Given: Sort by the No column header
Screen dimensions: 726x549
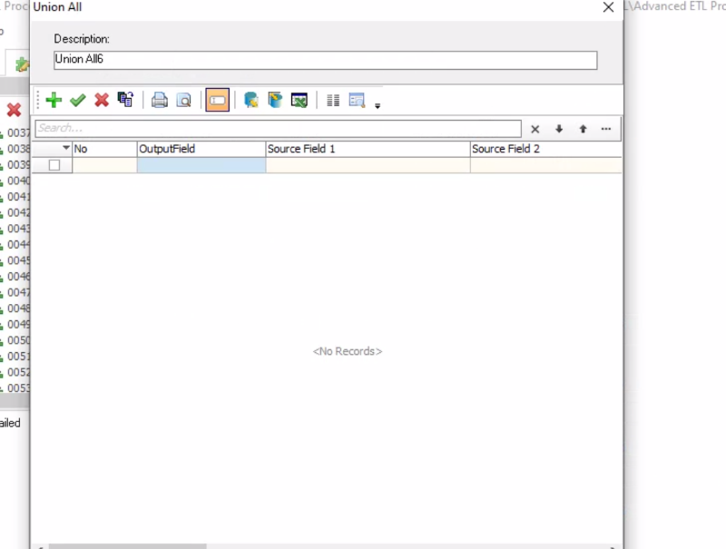Looking at the screenshot, I should [x=104, y=149].
